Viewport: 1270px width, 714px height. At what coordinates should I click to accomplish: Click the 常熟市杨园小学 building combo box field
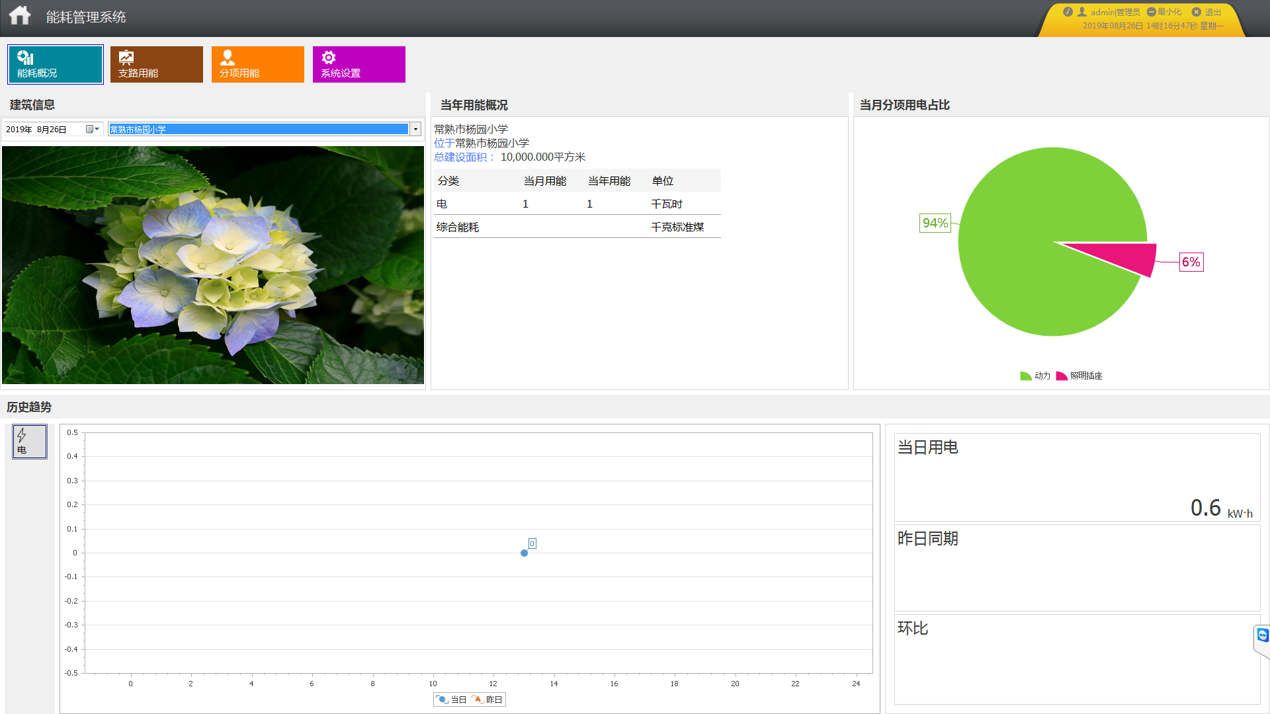(258, 129)
